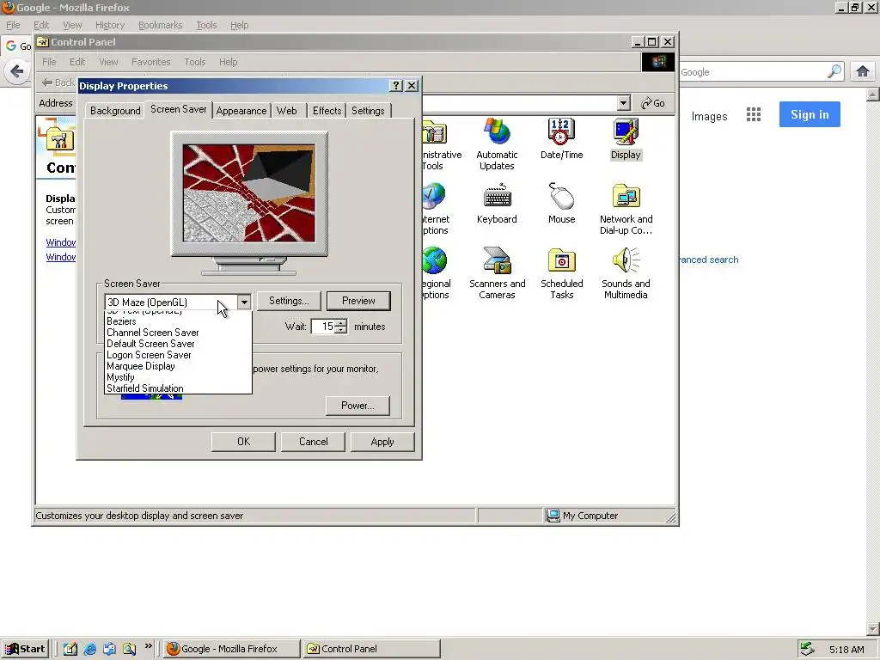Screen dimensions: 880x660
Task: Switch to the Appearance tab
Action: pos(241,111)
